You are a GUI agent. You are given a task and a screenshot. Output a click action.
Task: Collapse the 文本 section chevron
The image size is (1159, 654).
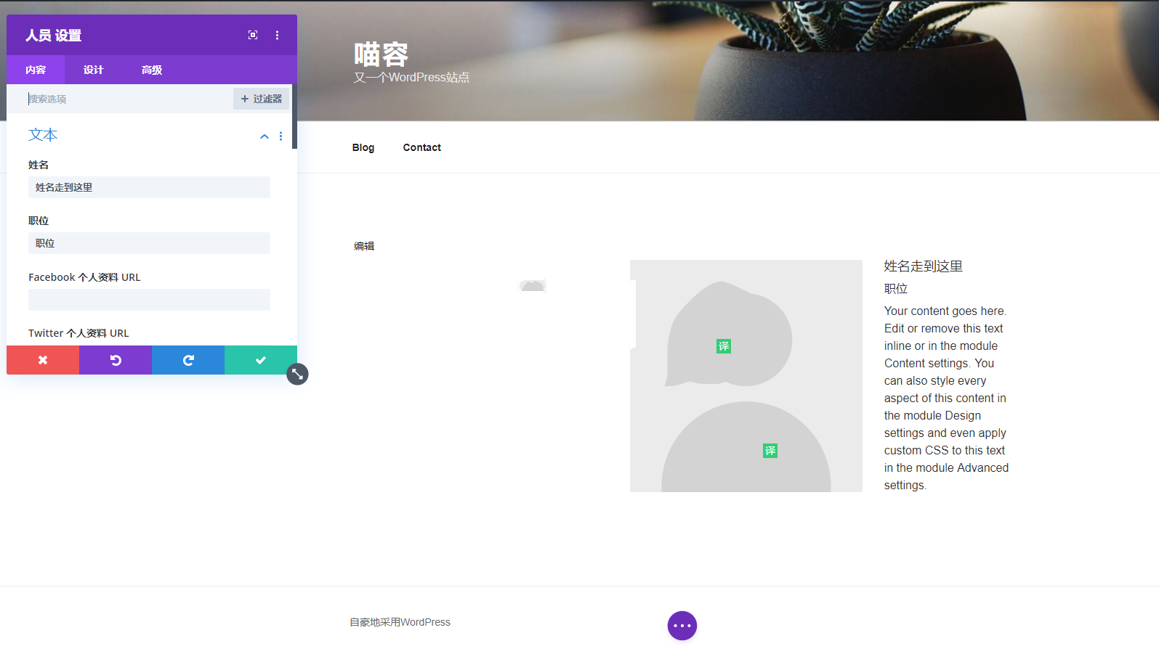coord(264,136)
